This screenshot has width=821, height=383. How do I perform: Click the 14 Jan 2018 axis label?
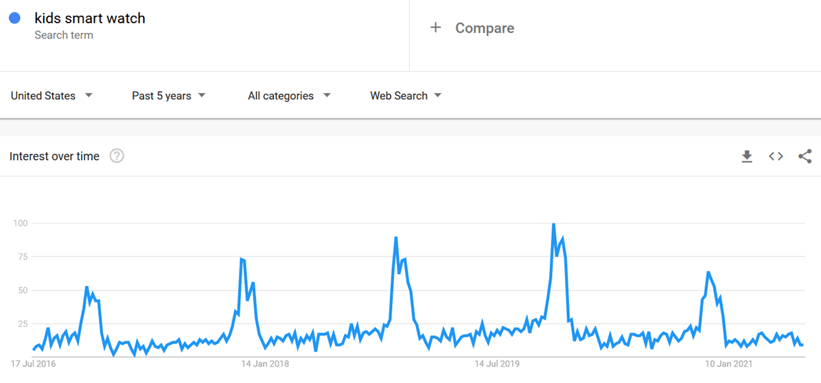(x=265, y=363)
